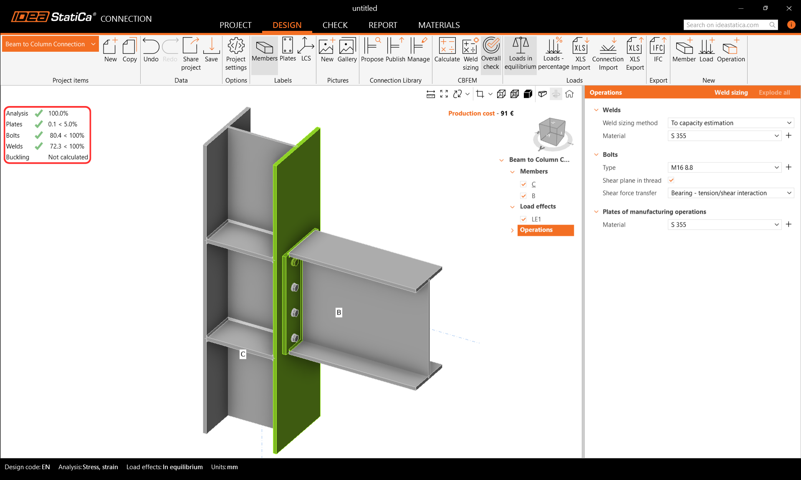Click the dimension ruler view icon

tap(431, 94)
